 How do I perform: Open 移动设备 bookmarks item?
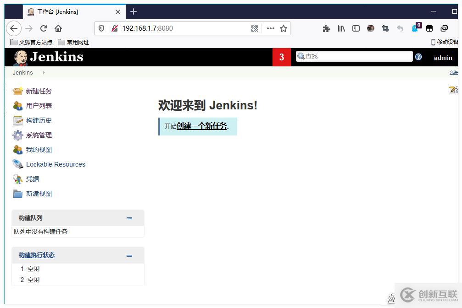(445, 42)
